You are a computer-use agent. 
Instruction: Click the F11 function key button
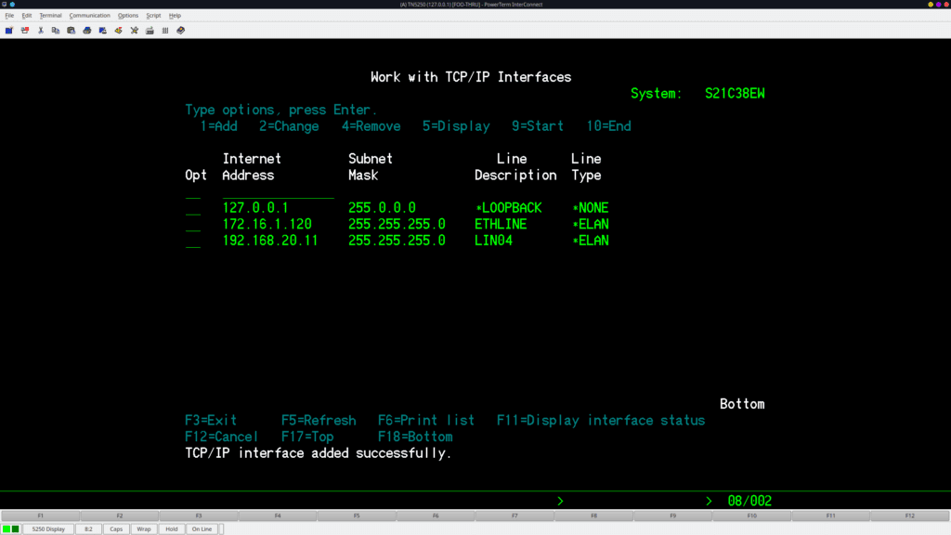831,515
